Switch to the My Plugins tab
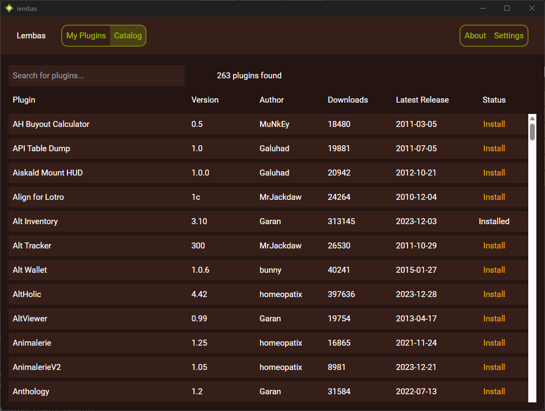Screen dimensions: 545x411 (86, 36)
